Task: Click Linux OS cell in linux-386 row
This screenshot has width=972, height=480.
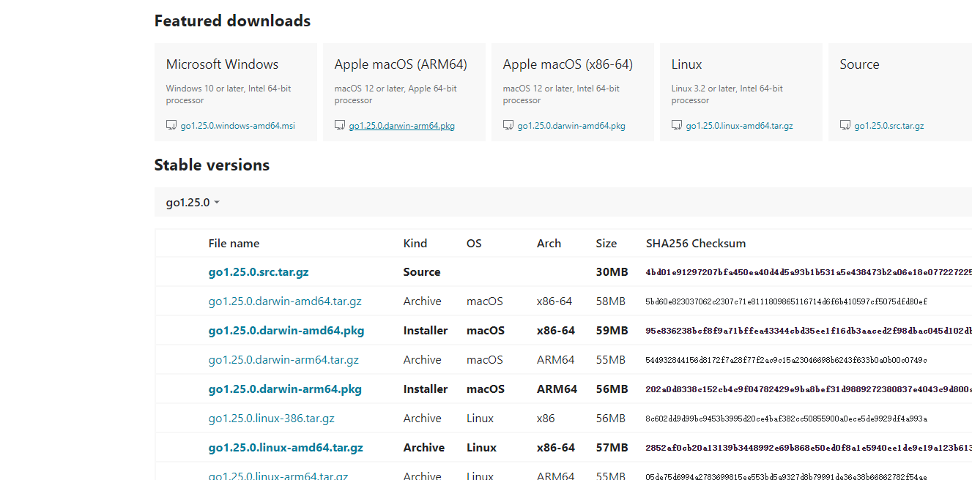Action: pyautogui.click(x=481, y=419)
